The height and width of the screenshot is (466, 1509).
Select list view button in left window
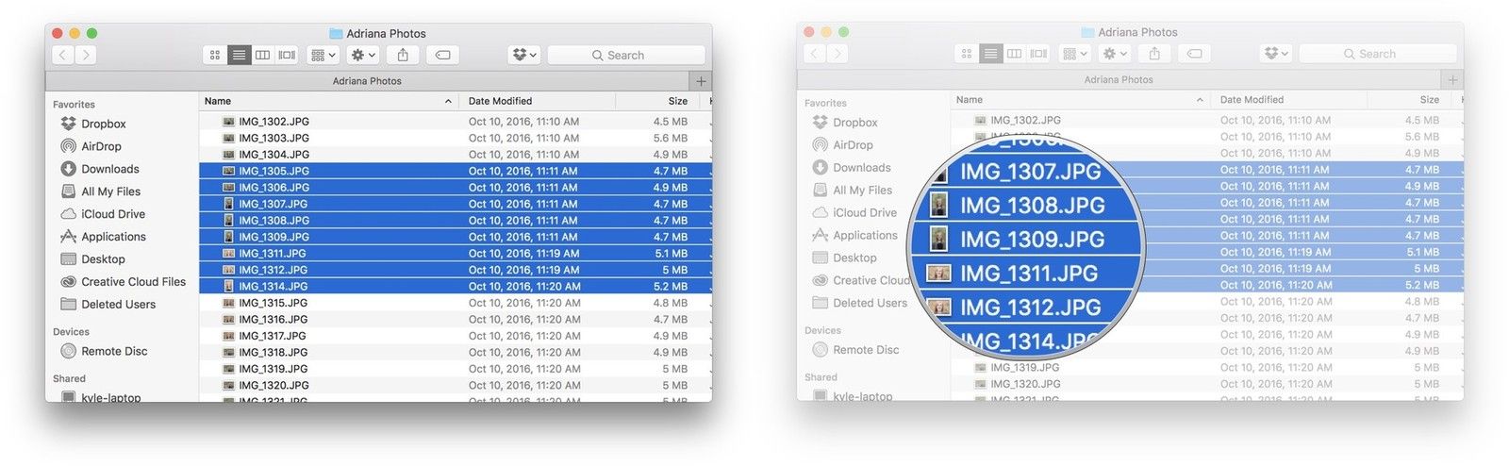[239, 56]
